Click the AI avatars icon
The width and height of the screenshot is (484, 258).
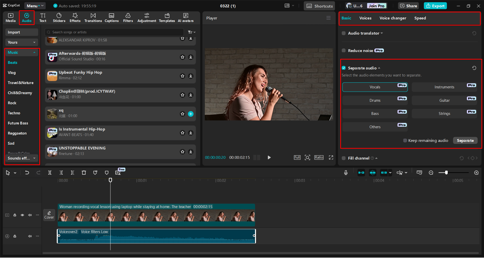pos(186,17)
